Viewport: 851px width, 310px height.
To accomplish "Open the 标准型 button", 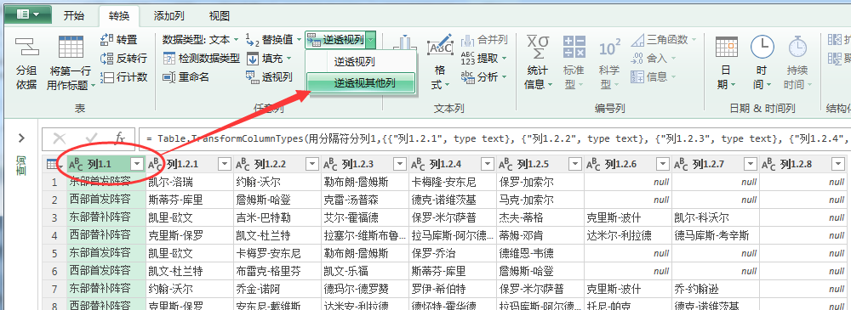I will click(x=573, y=63).
